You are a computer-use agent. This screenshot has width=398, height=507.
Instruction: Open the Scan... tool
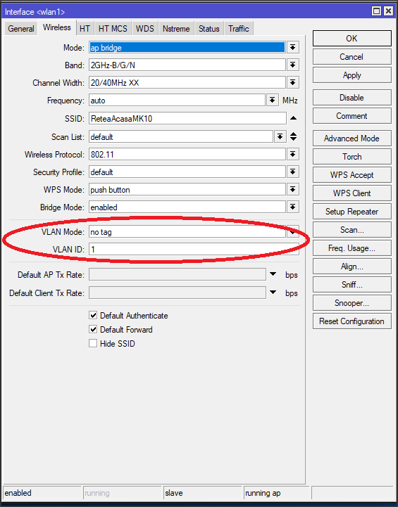click(352, 229)
